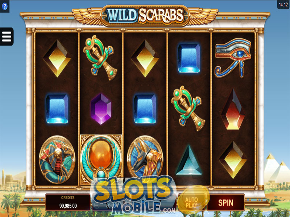
Task: Select the purple hexagon gem symbol
Action: tap(101, 109)
